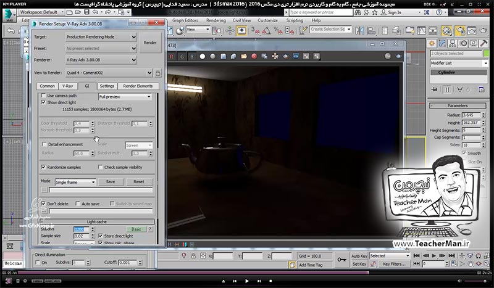The width and height of the screenshot is (494, 288).
Task: Open the Rendering menu
Action: click(216, 20)
